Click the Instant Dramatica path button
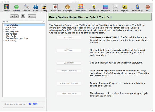 pos(69,71)
